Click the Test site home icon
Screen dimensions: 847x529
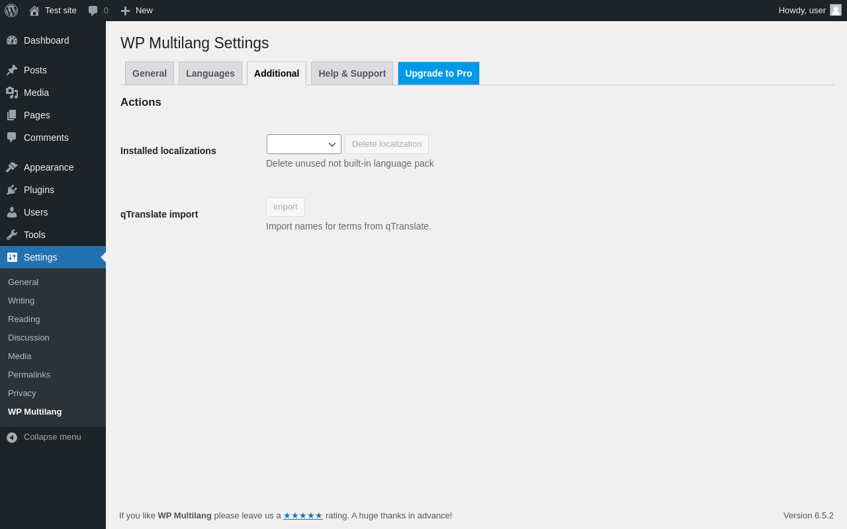pos(34,11)
